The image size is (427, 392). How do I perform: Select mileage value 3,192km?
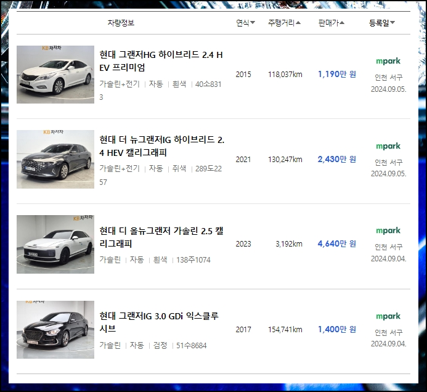[289, 244]
